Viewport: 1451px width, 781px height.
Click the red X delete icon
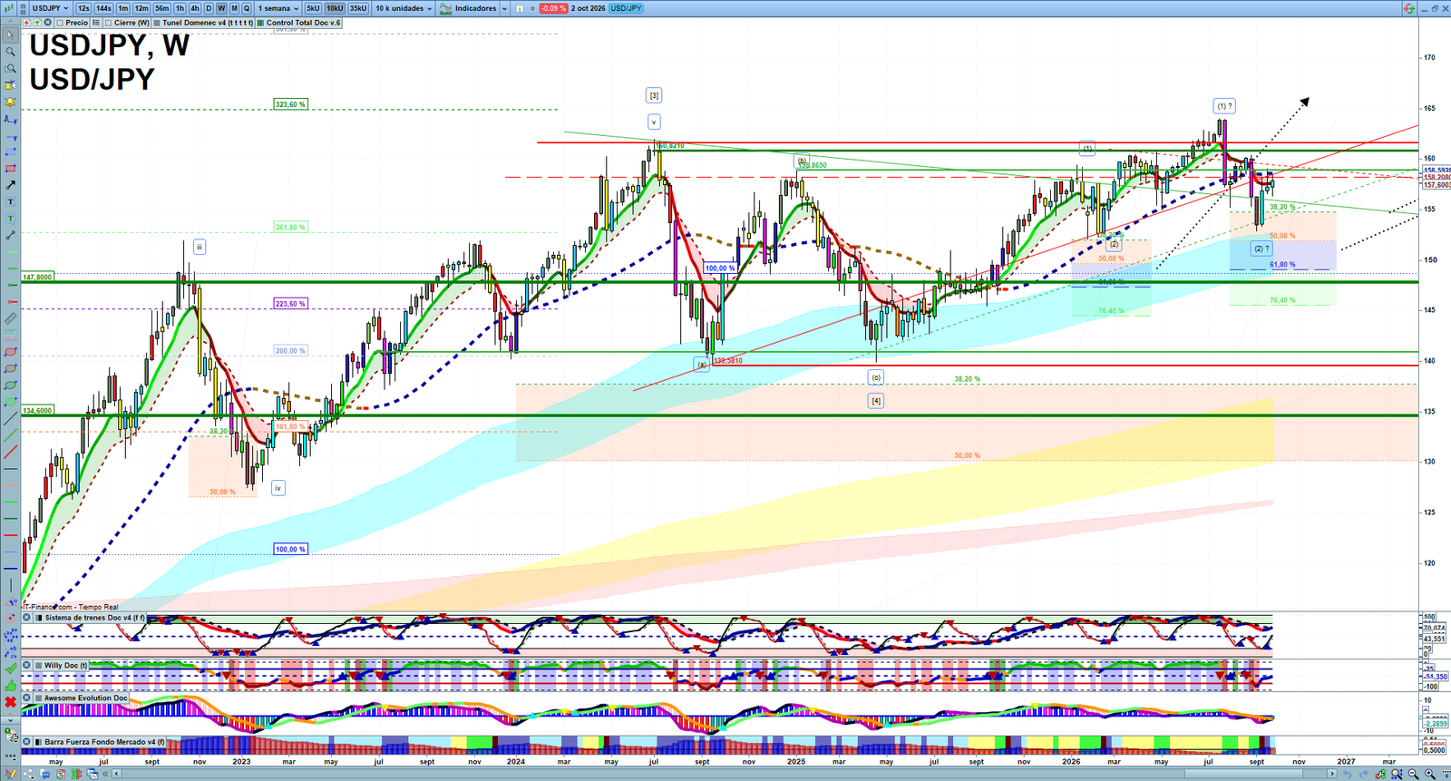point(10,702)
